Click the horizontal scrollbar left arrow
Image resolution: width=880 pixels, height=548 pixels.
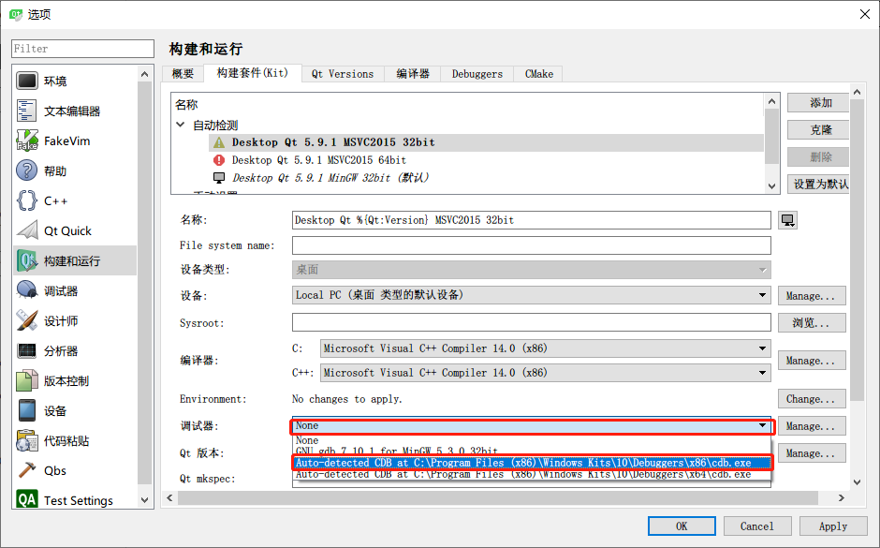pyautogui.click(x=170, y=497)
